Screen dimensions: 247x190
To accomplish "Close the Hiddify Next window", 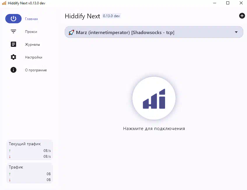I will tap(241, 3).
